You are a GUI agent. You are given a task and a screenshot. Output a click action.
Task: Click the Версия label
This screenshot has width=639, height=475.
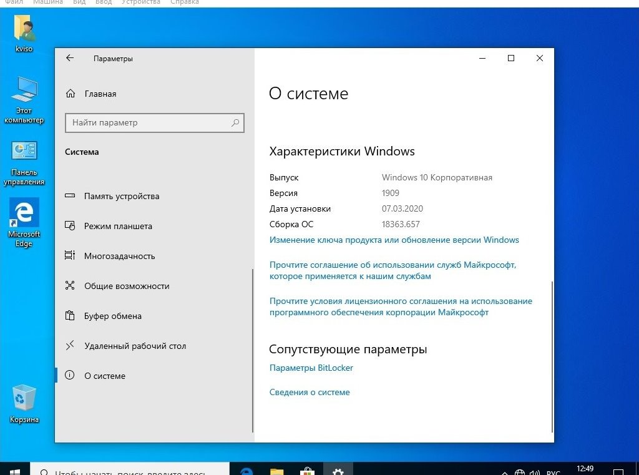[x=283, y=193]
